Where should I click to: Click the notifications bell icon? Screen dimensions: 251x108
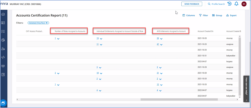click(x=236, y=4)
